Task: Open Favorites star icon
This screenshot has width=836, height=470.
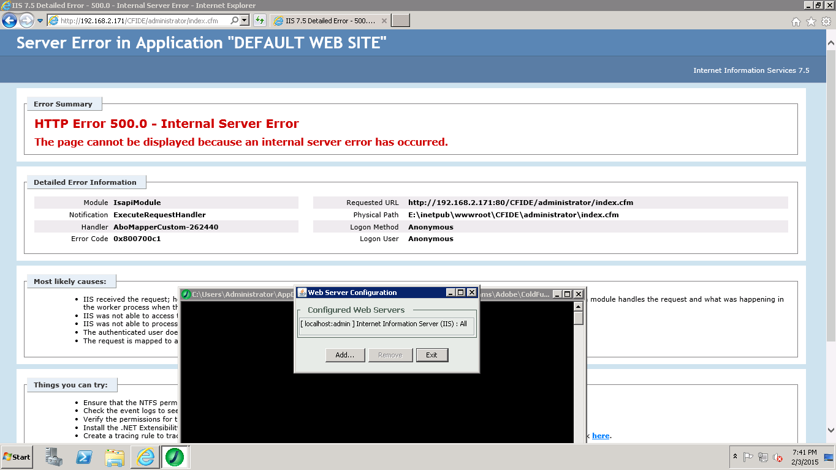Action: coord(811,21)
